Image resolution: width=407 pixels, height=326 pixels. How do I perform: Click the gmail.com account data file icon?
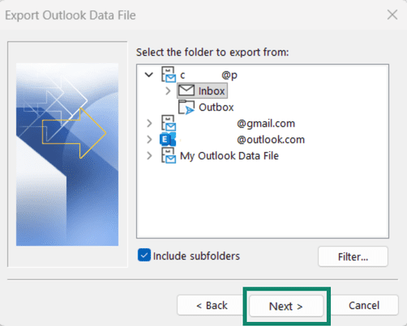[169, 123]
